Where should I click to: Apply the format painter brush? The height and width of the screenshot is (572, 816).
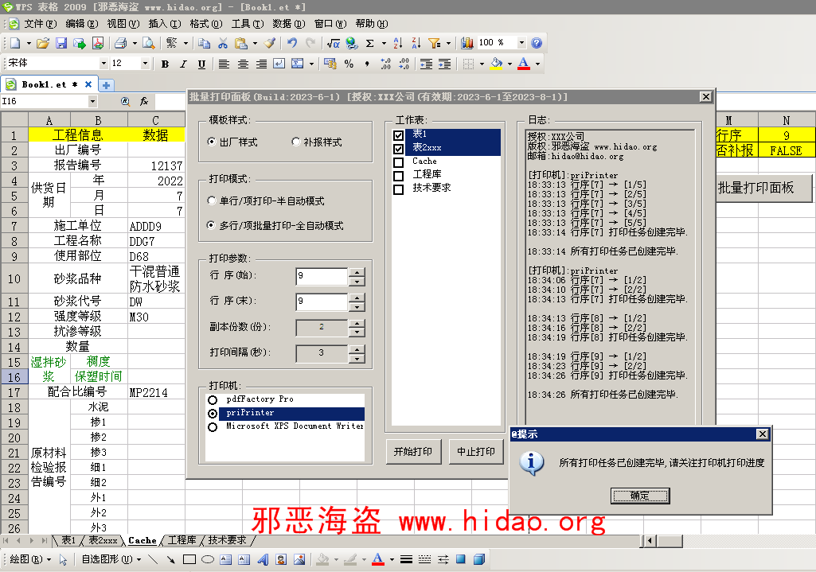tap(270, 43)
